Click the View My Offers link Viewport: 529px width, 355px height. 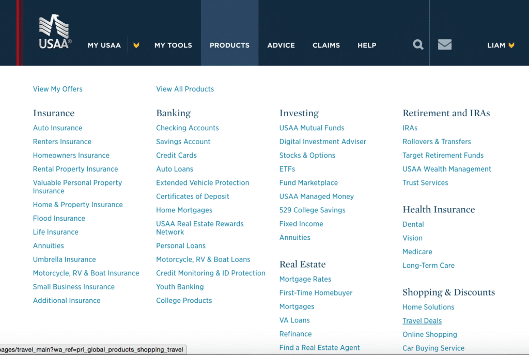58,89
